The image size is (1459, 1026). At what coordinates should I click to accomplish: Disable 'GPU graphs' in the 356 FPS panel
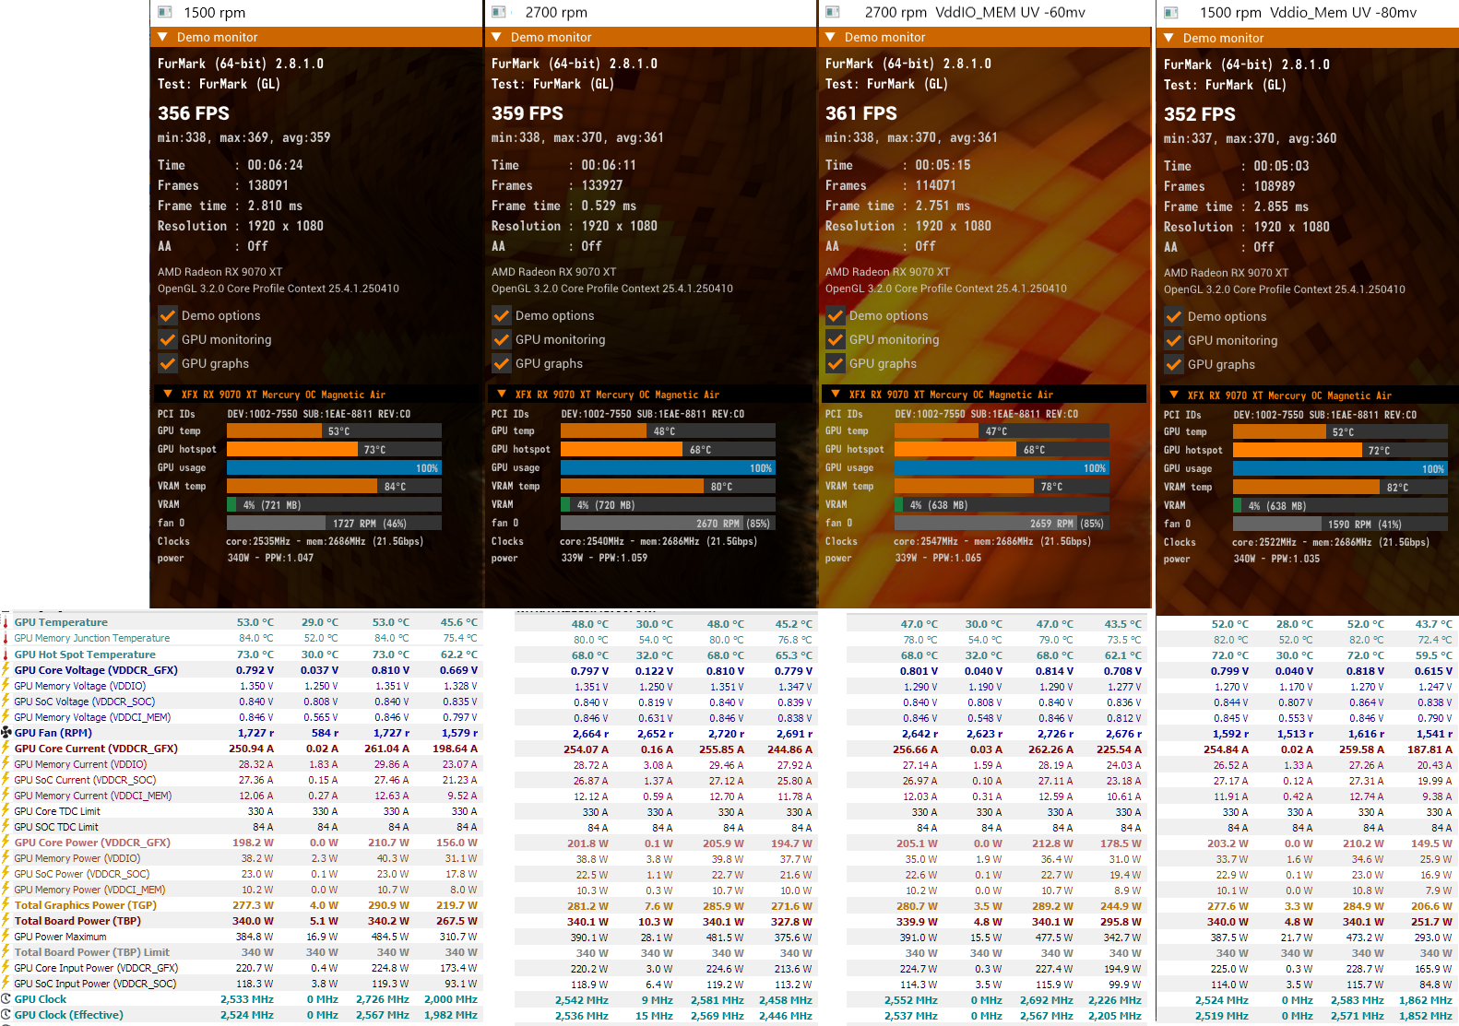coord(168,363)
